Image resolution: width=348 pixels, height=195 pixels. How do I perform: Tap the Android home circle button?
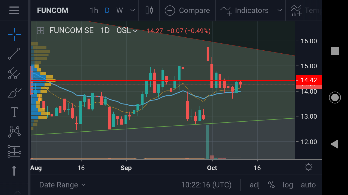tap(335, 97)
